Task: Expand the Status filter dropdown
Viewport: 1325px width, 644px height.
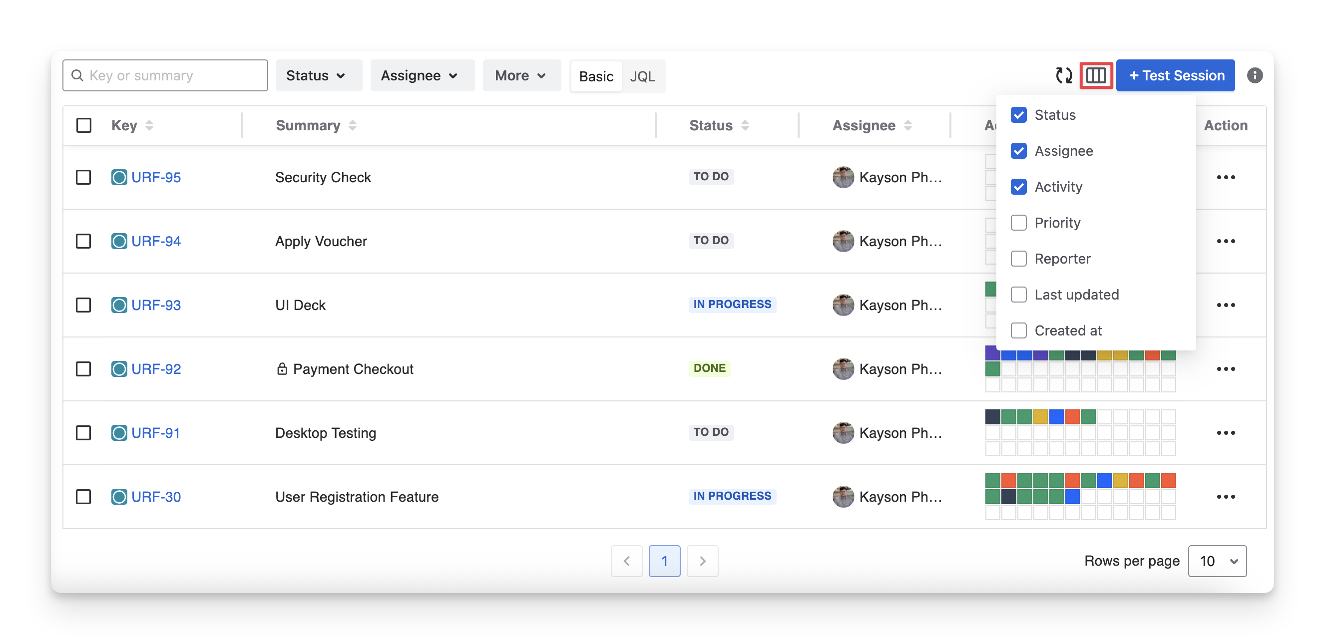Action: 319,75
